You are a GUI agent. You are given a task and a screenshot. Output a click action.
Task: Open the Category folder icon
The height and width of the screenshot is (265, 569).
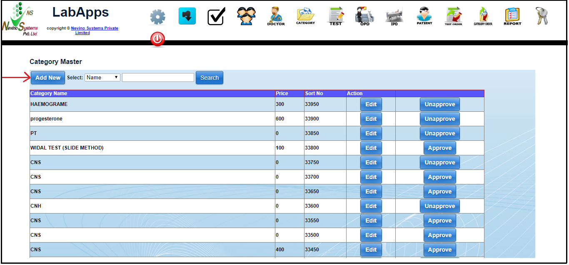click(305, 16)
